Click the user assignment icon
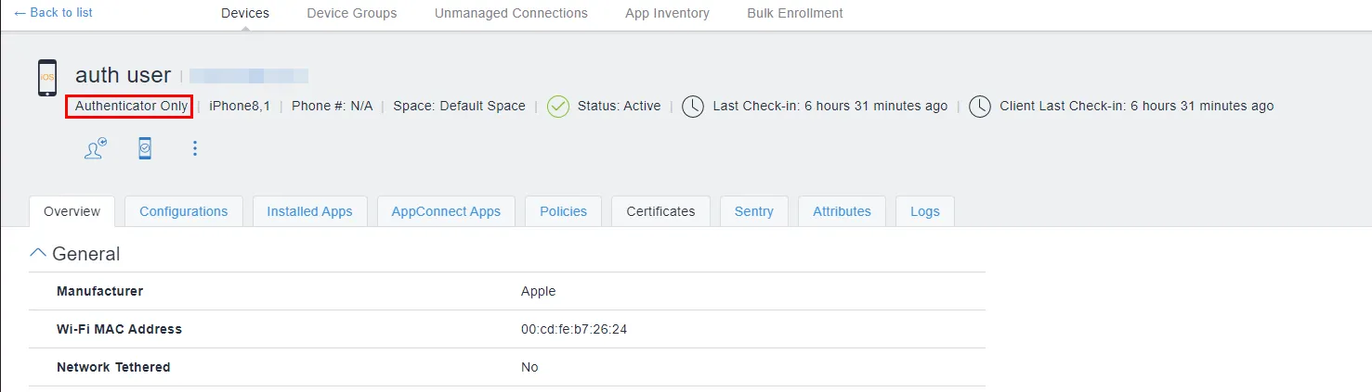The width and height of the screenshot is (1372, 392). tap(95, 148)
